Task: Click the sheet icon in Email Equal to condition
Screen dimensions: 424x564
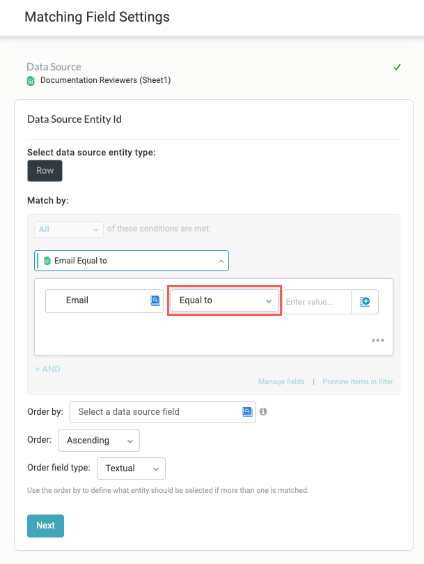Action: (47, 261)
